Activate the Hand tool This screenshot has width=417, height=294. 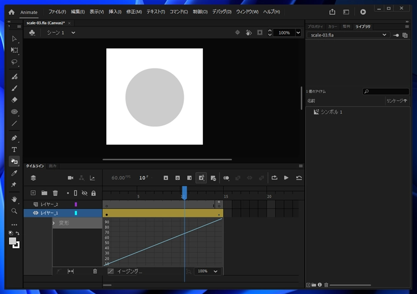(x=14, y=199)
